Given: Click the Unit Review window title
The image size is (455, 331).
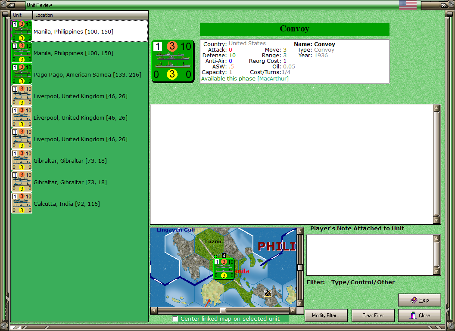Looking at the screenshot, I should [39, 5].
